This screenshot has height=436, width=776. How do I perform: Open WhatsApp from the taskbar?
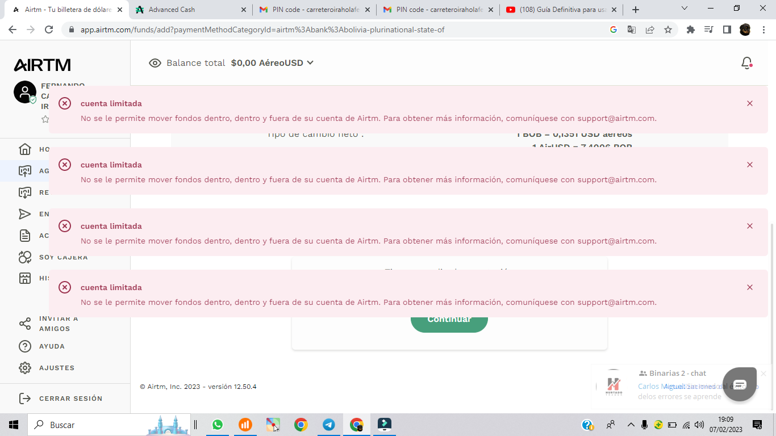(x=218, y=425)
